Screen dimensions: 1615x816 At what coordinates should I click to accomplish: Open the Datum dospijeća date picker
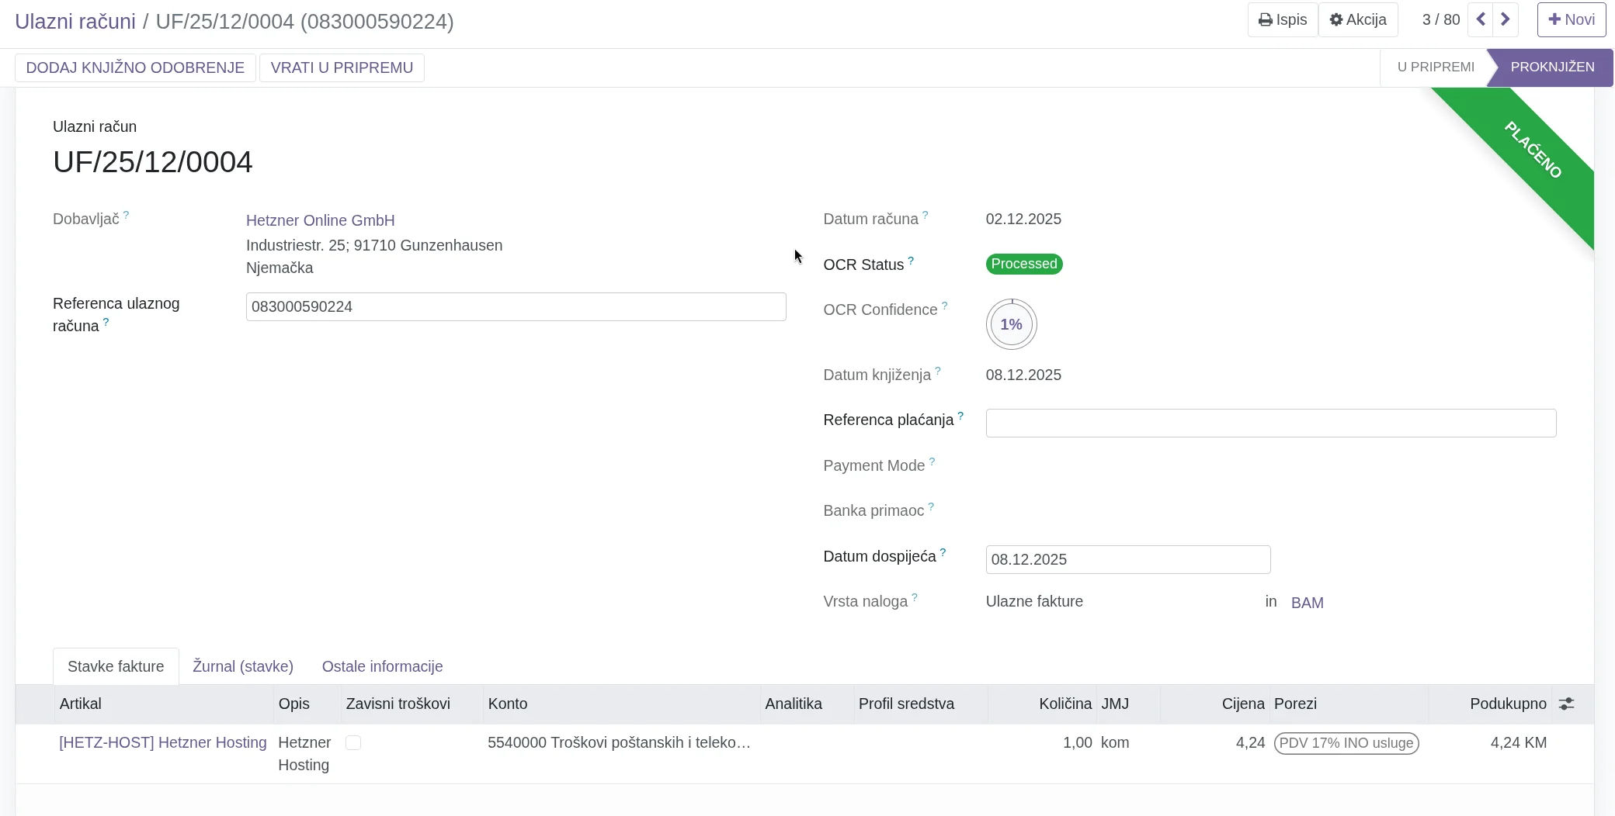click(x=1127, y=559)
